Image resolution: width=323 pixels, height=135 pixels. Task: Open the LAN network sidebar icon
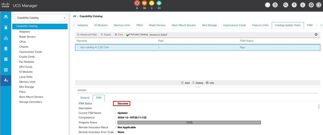point(6,38)
